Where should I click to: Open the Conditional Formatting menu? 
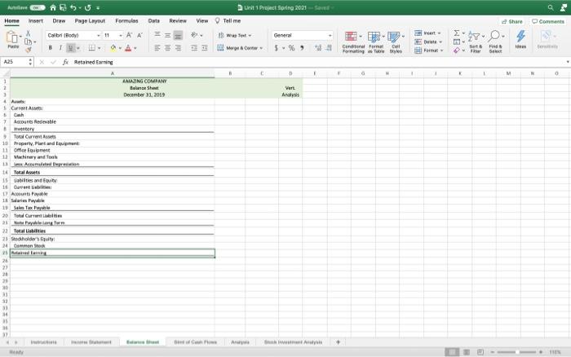click(353, 42)
